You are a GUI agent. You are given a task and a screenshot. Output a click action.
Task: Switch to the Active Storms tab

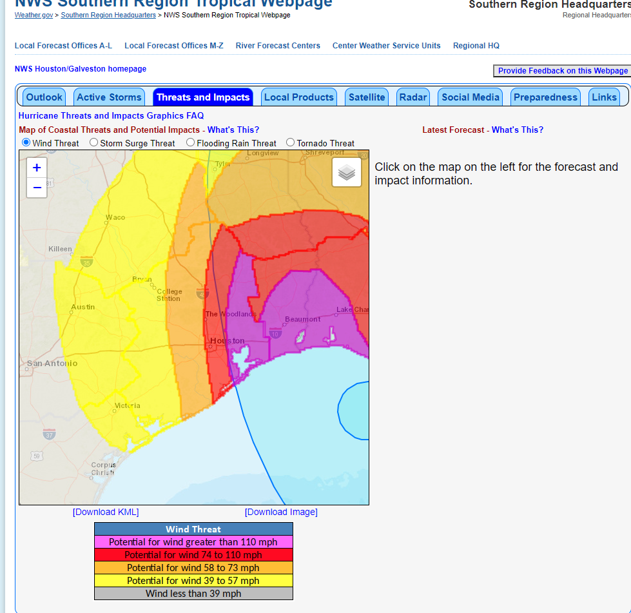(x=109, y=97)
